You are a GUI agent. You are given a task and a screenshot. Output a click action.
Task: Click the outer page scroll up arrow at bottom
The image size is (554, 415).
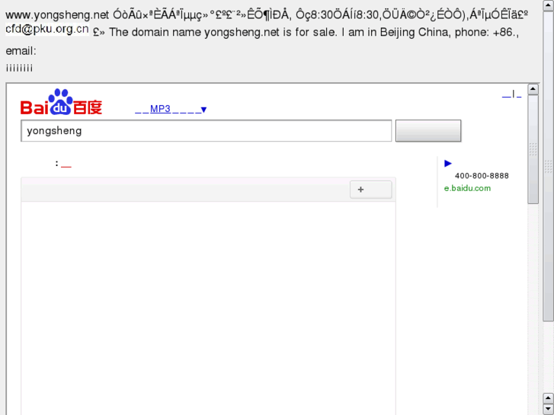click(x=548, y=398)
